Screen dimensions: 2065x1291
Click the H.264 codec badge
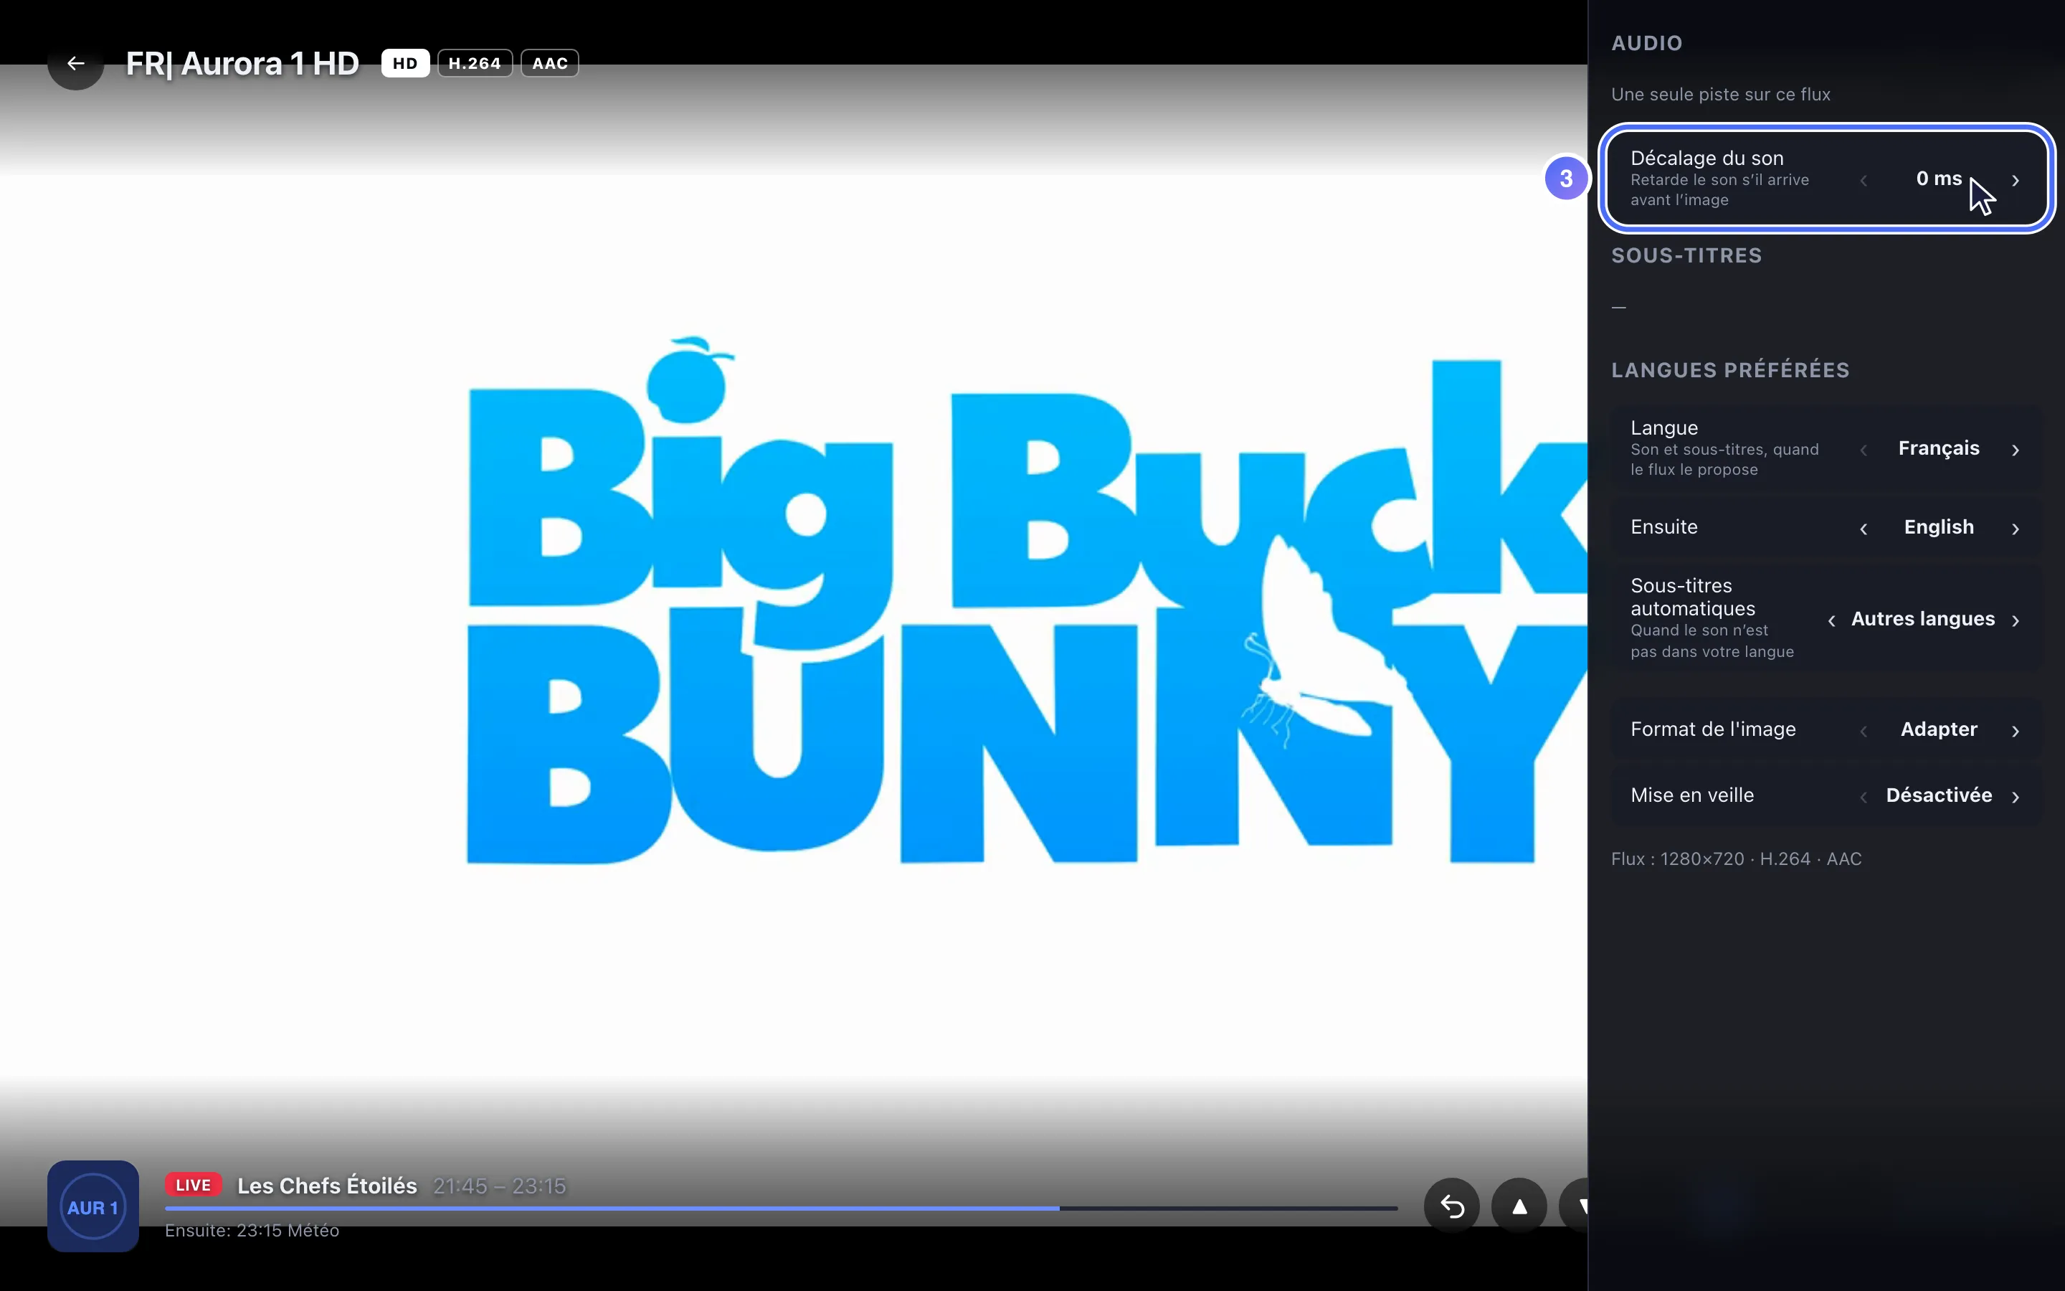click(x=475, y=63)
